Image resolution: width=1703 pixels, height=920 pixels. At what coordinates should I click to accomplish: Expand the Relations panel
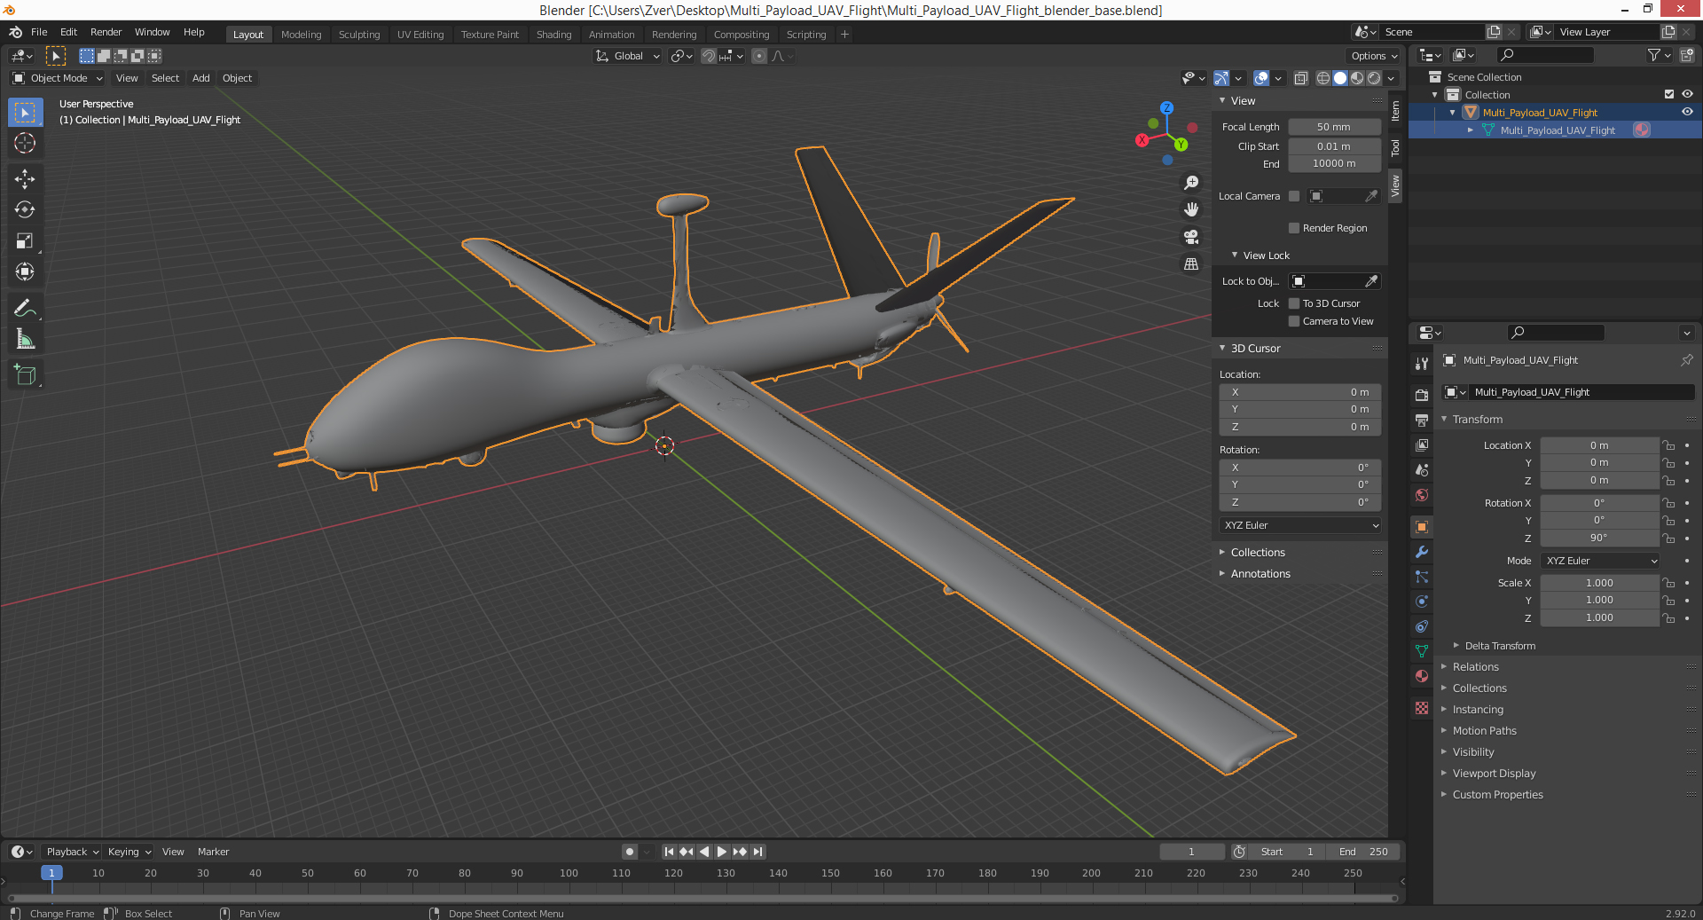tap(1475, 667)
